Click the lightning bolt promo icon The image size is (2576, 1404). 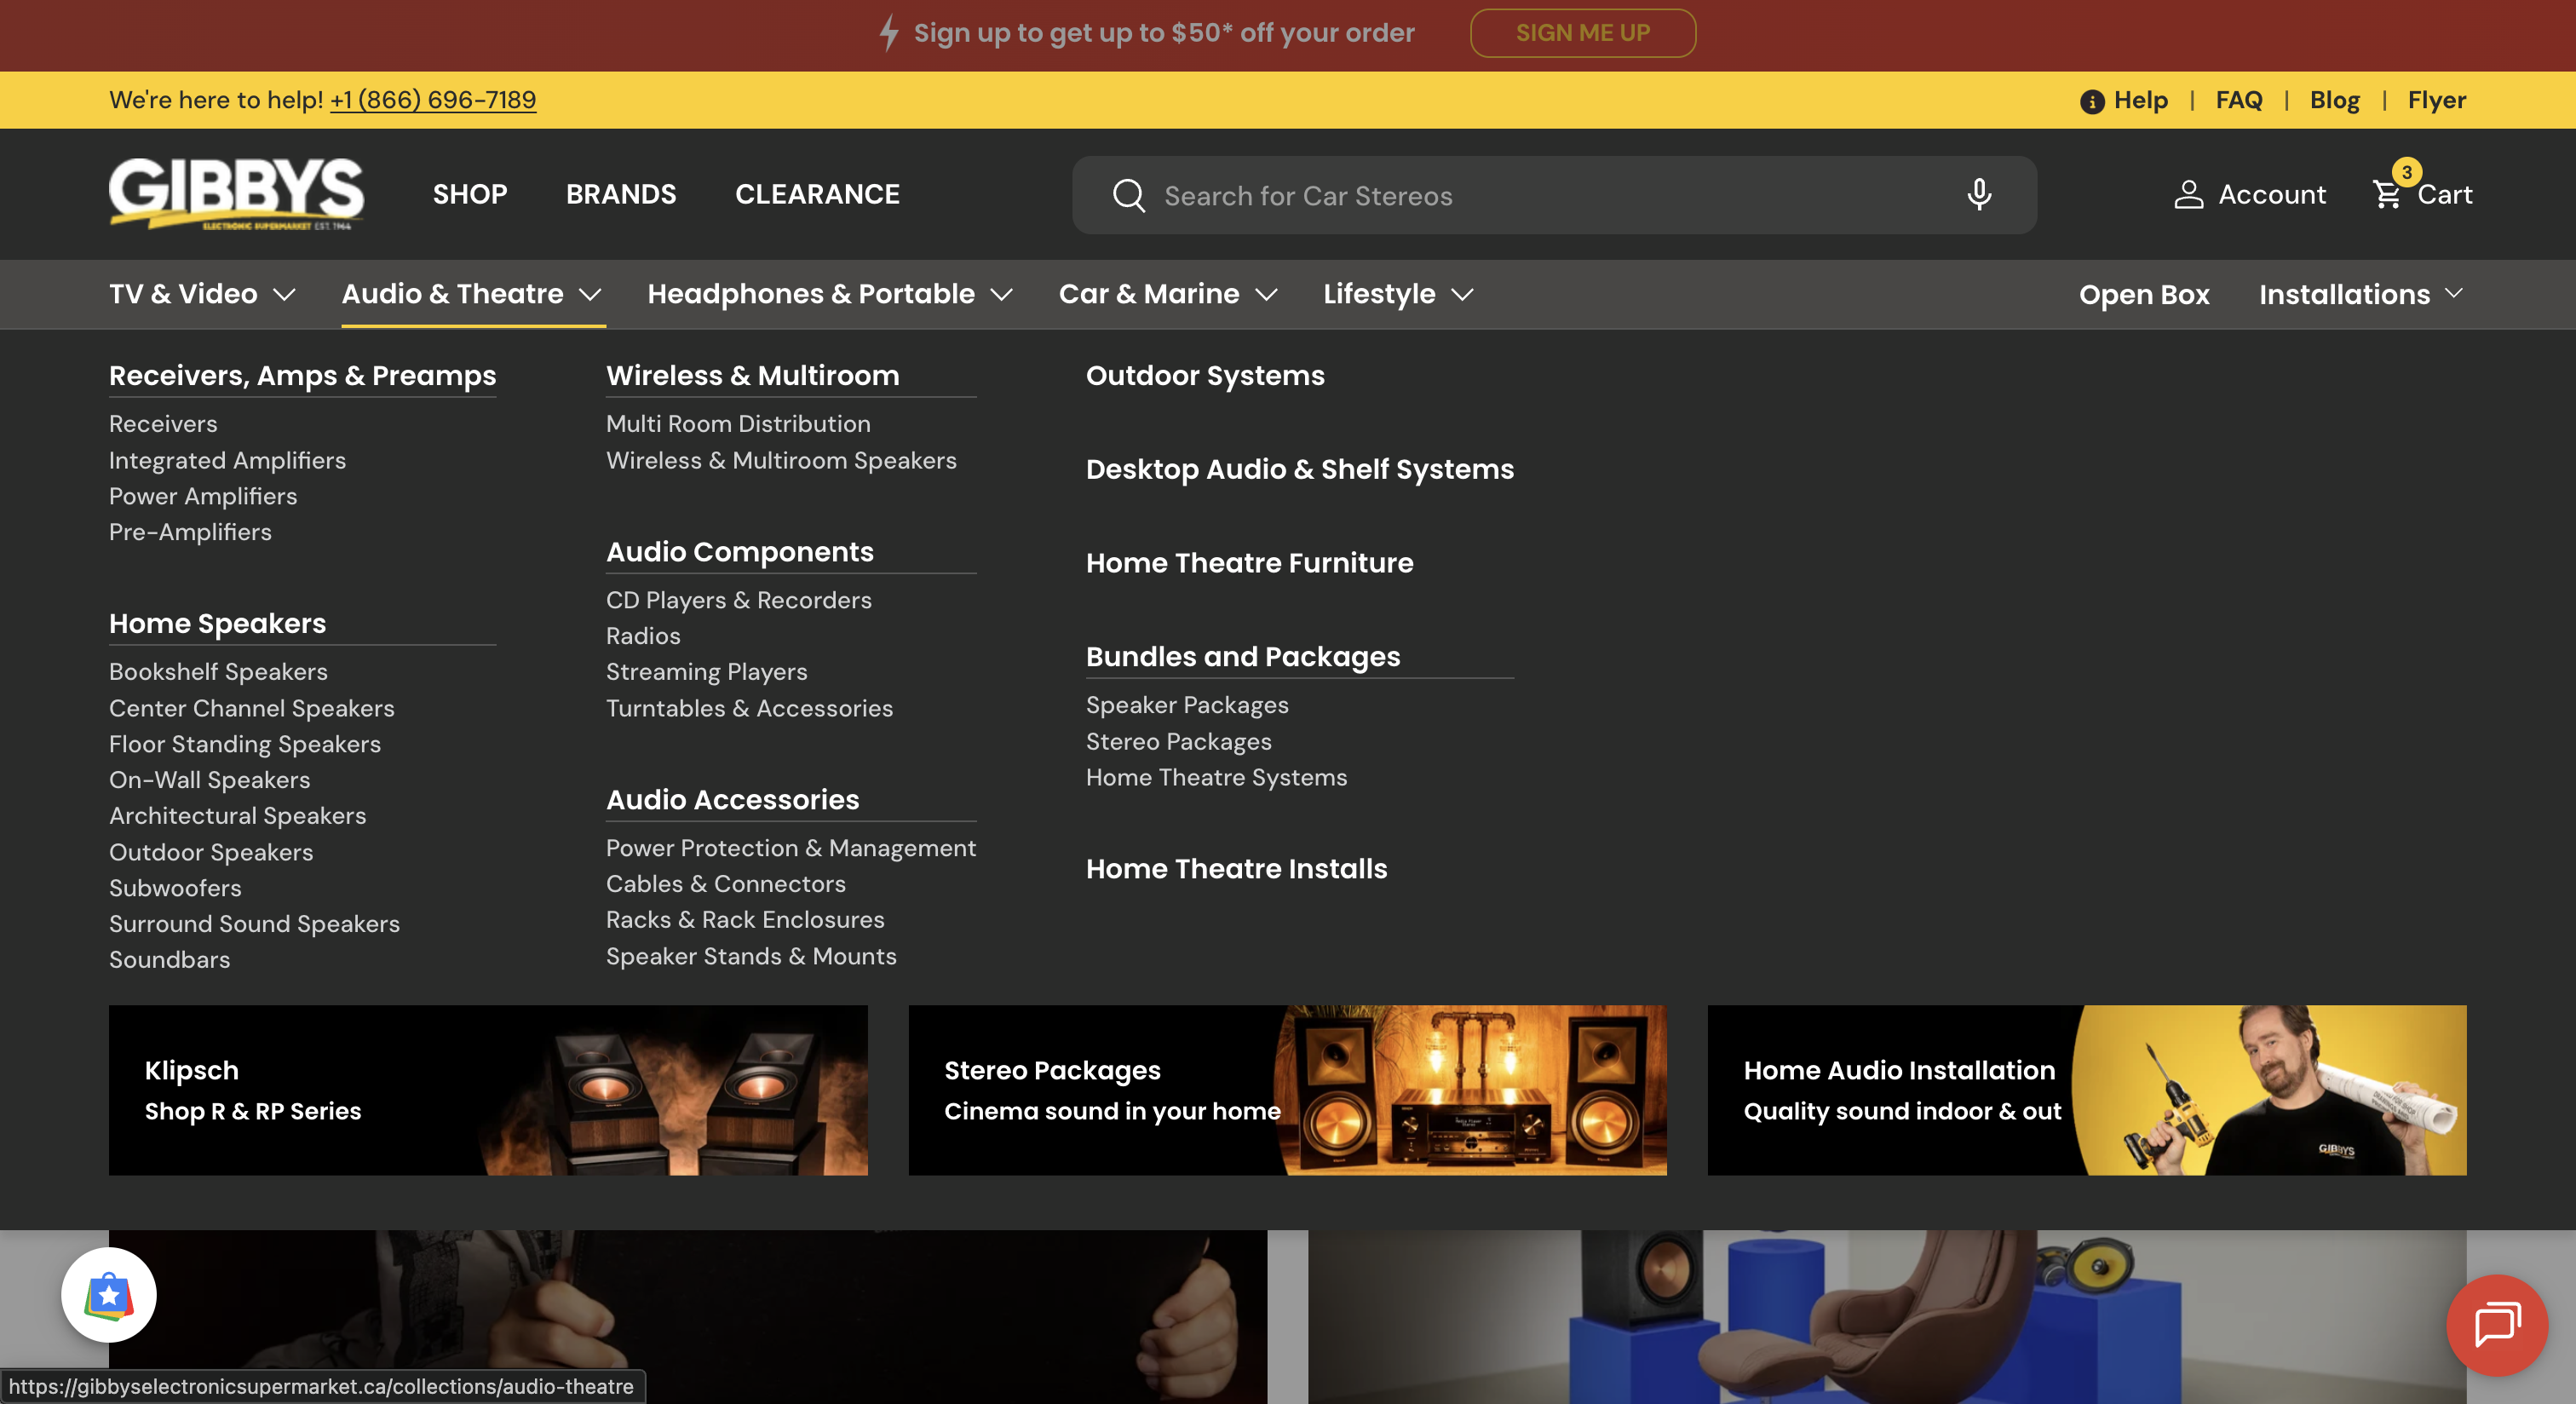[888, 33]
